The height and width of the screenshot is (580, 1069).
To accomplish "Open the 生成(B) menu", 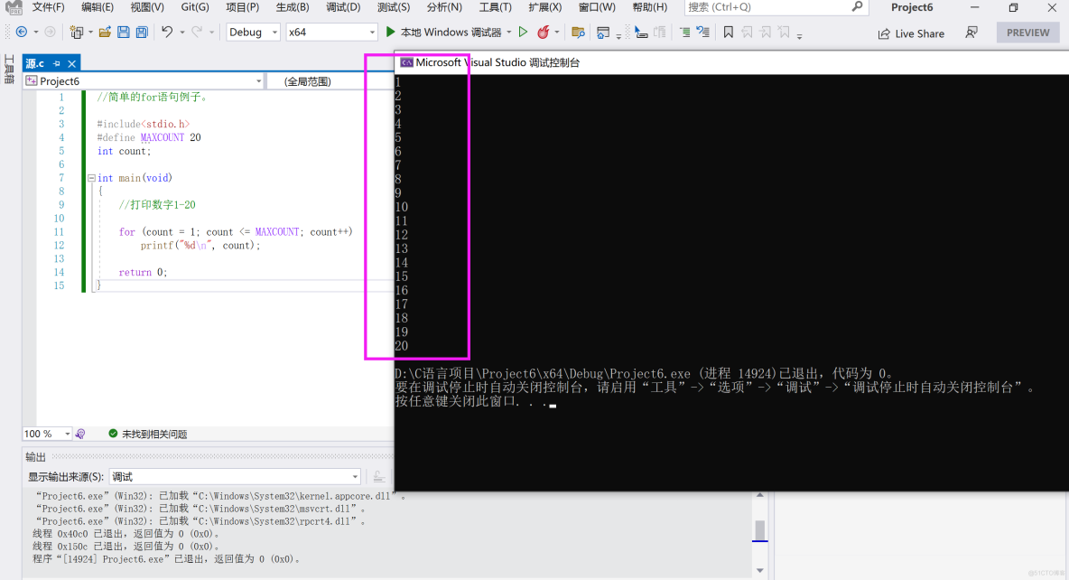I will point(293,7).
